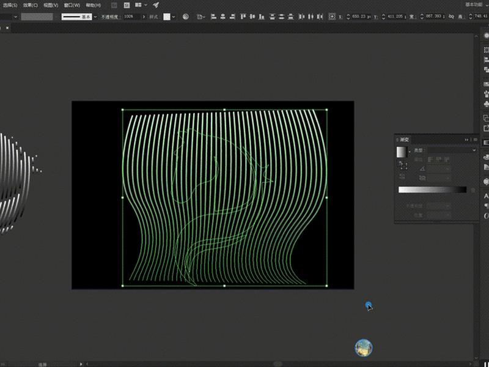This screenshot has height=367, width=489.
Task: Toggle constrain width and height proportions
Action: click(x=451, y=17)
